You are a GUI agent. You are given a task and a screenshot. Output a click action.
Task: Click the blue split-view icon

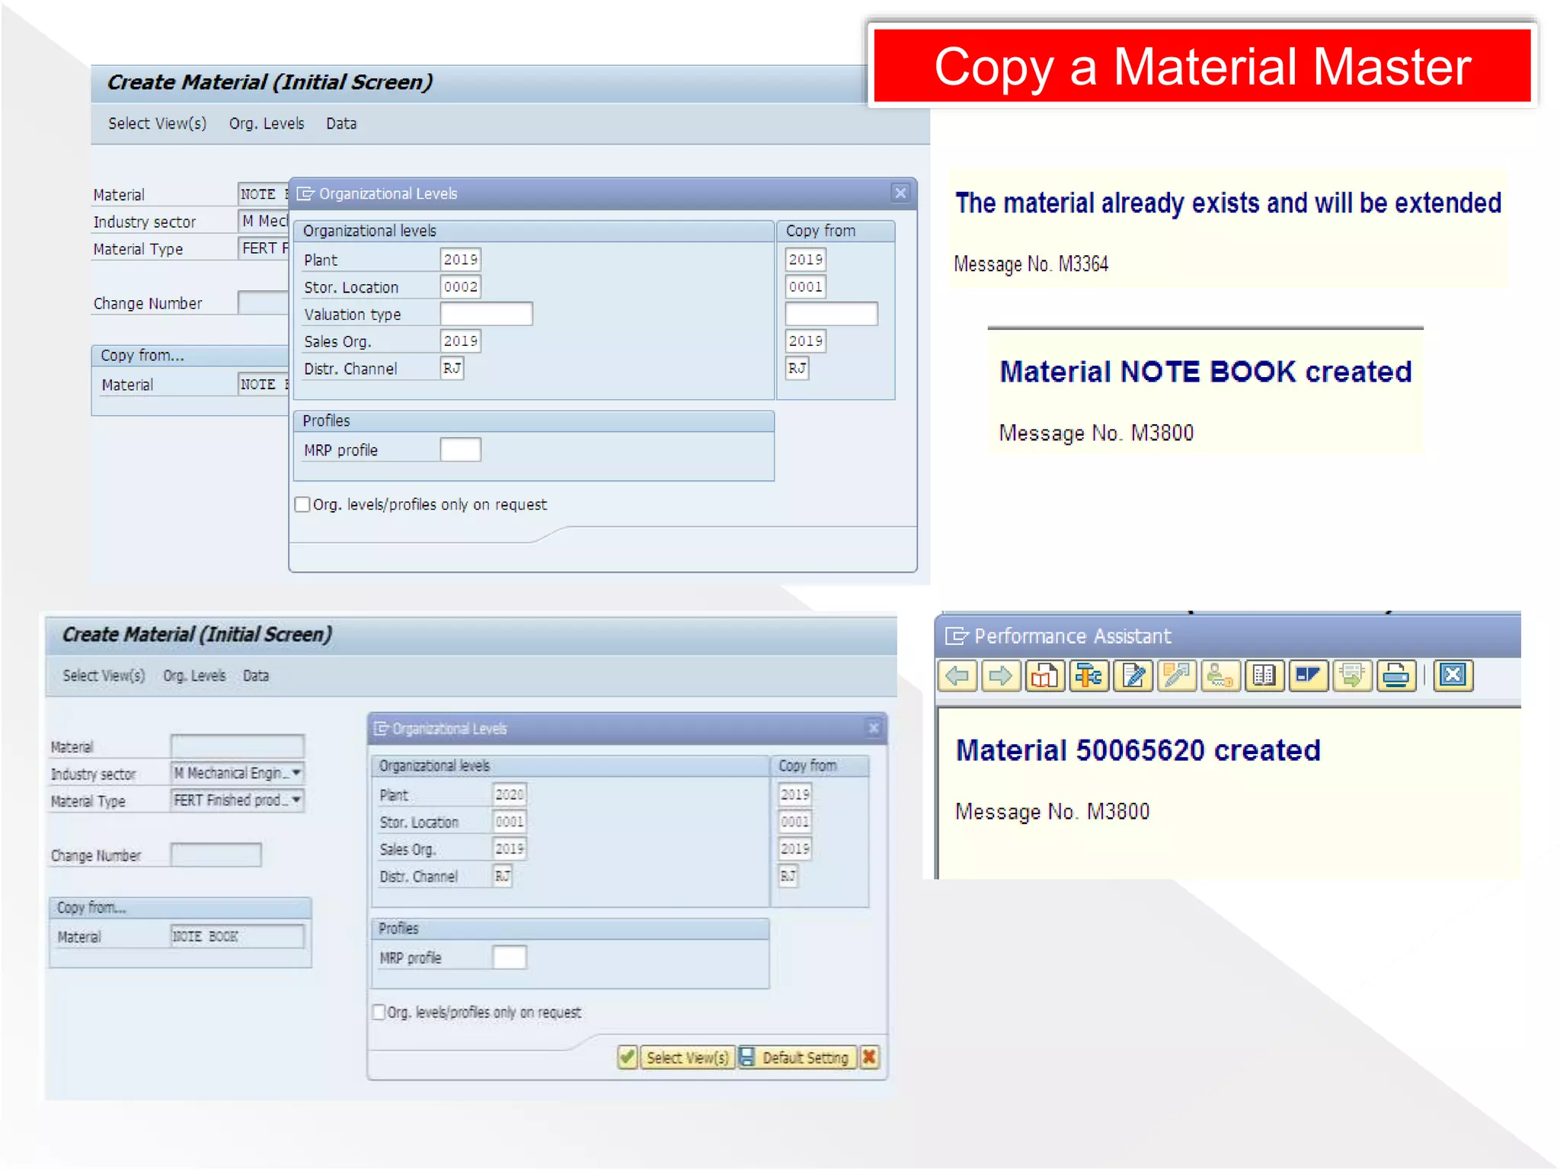coord(1308,676)
